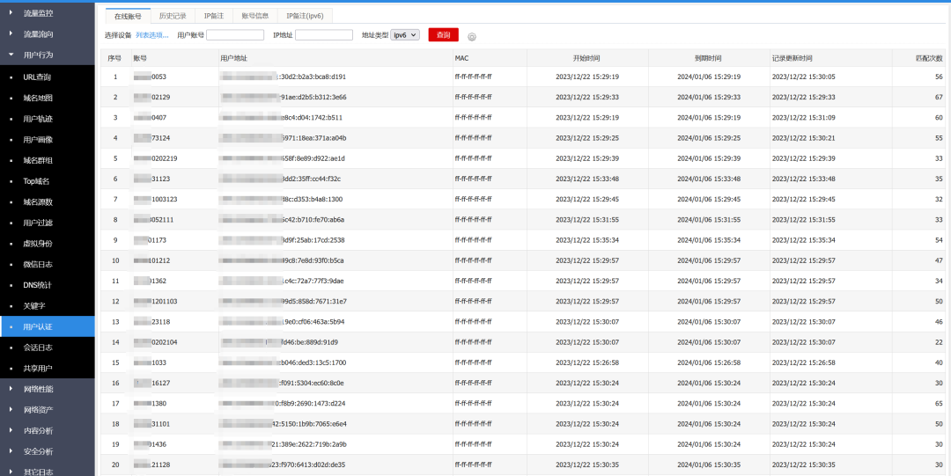Switch to the 账号信息 tab
The width and height of the screenshot is (951, 476).
255,17
